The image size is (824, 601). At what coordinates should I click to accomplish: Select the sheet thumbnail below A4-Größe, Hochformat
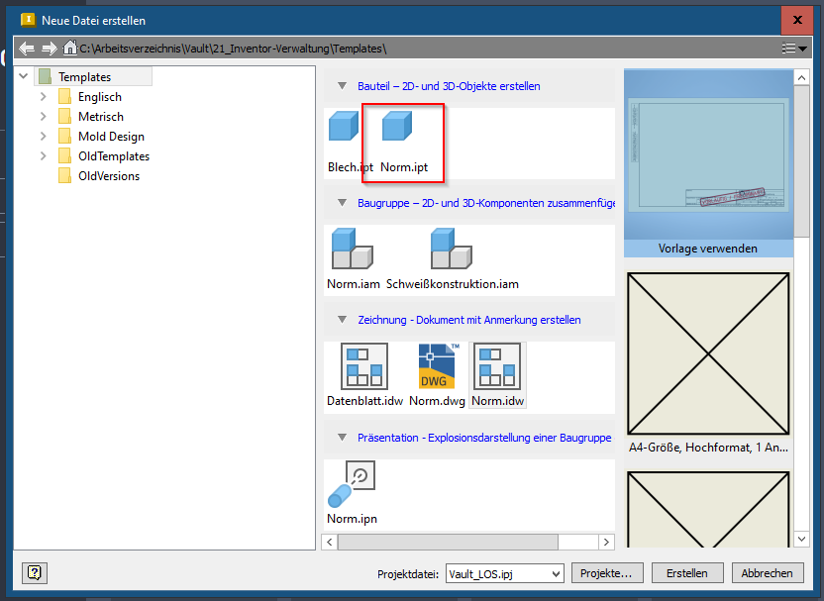point(708,509)
